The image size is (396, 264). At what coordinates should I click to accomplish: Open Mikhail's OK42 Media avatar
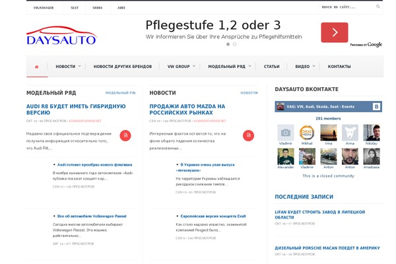click(x=307, y=133)
